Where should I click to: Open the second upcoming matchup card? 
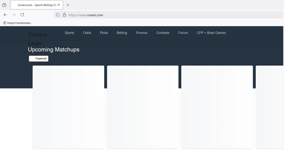coord(143,107)
